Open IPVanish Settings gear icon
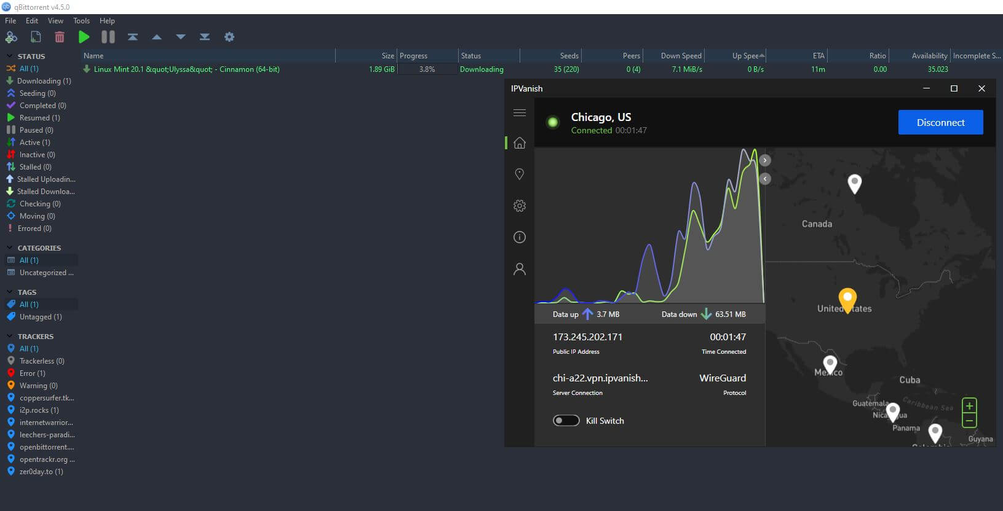The image size is (1003, 511). [520, 206]
